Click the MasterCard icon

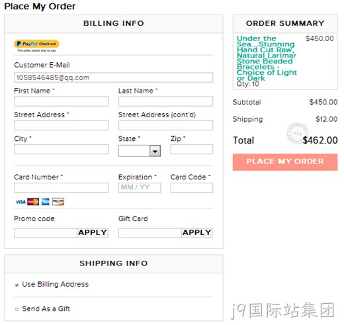[33, 202]
